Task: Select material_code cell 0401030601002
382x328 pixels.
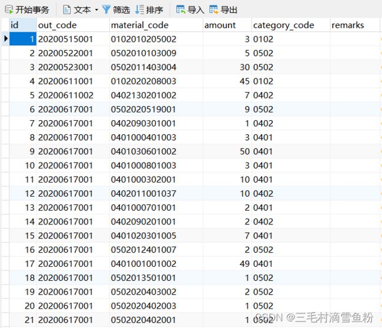Action: coord(156,151)
